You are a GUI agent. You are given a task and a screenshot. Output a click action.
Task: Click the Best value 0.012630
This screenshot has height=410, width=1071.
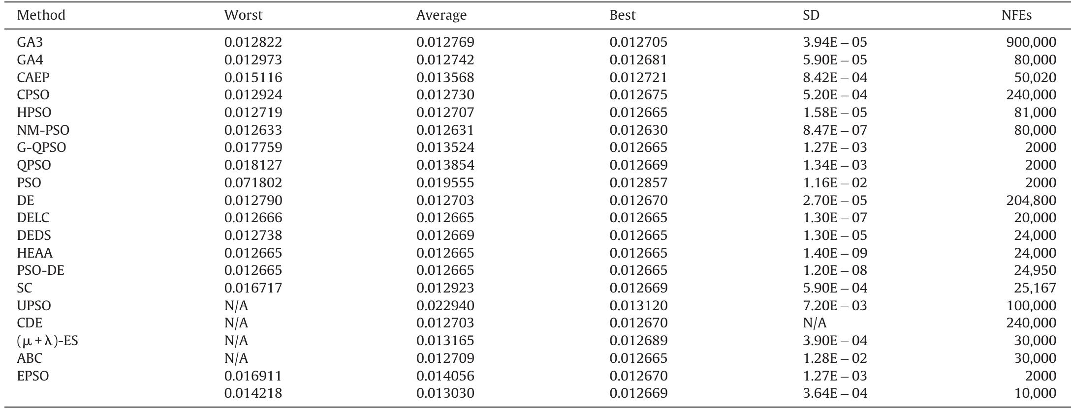pyautogui.click(x=638, y=130)
